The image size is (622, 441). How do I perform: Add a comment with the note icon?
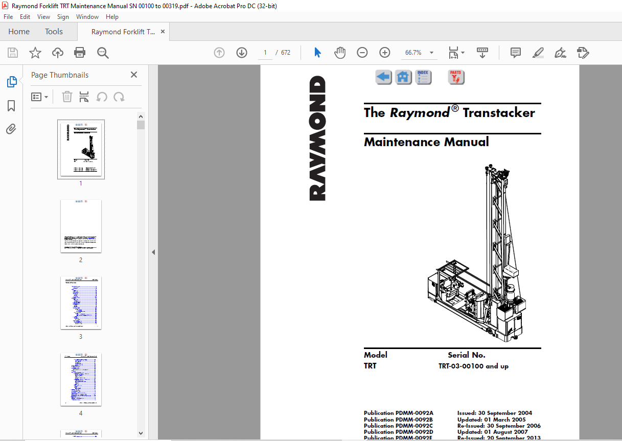click(516, 53)
